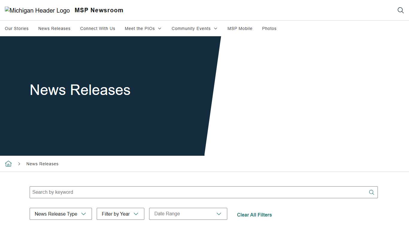Open the Photos page

269,28
